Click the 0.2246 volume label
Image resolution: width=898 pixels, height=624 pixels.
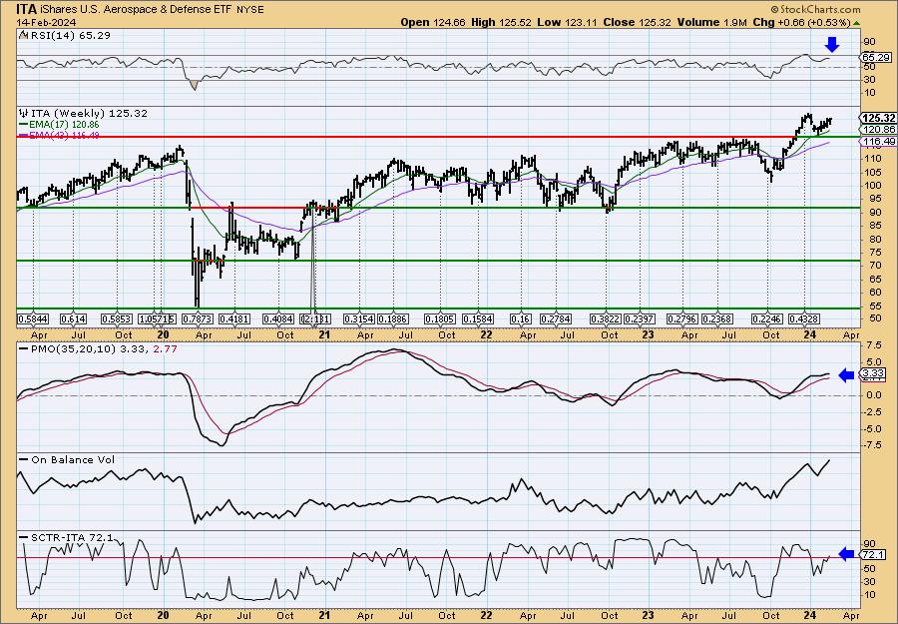(x=767, y=318)
